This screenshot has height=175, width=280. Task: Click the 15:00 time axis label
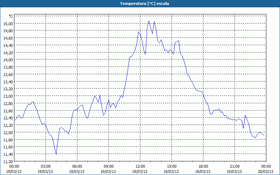(171, 167)
